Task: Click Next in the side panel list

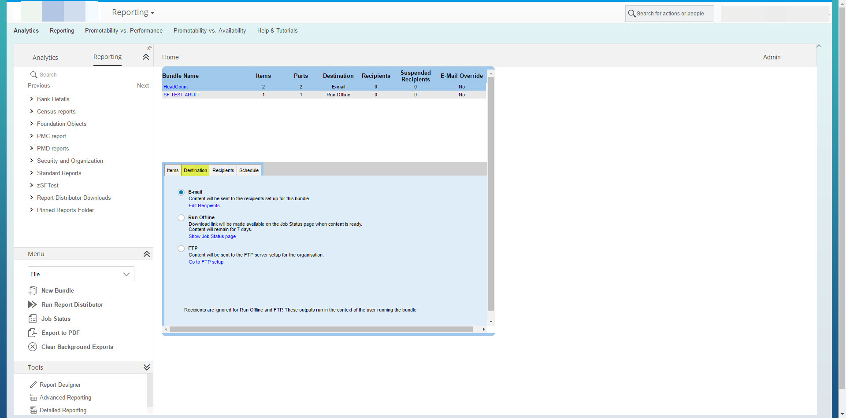Action: pos(143,85)
